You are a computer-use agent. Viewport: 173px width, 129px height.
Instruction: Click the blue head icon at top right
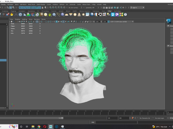point(169,21)
